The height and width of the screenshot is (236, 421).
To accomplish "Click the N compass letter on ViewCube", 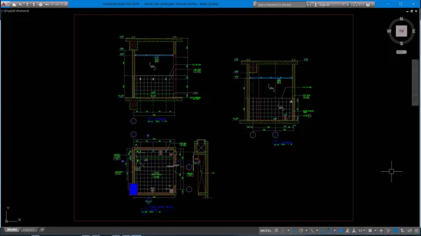I will click(x=401, y=19).
